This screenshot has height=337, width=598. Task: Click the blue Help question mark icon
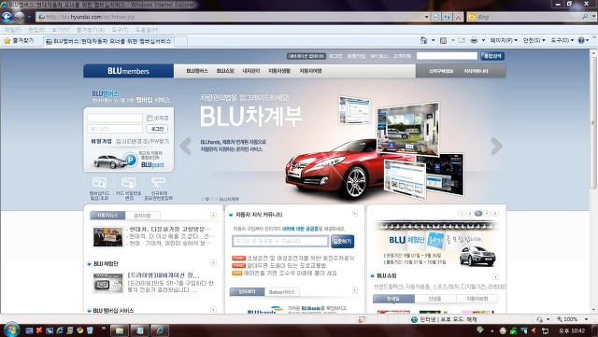point(581,40)
